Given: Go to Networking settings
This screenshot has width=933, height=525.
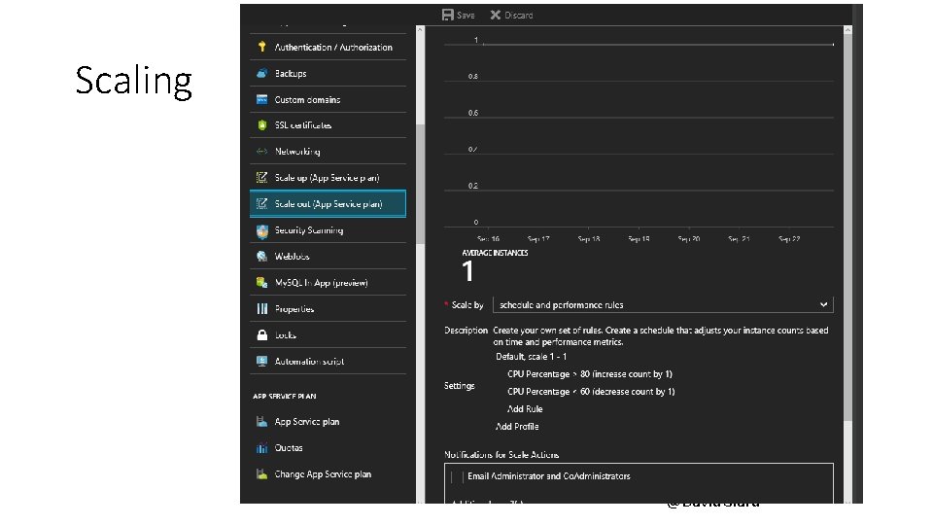Looking at the screenshot, I should pos(328,152).
